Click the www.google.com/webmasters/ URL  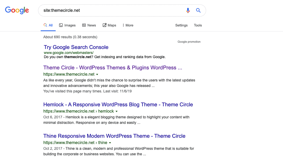tap(69, 53)
